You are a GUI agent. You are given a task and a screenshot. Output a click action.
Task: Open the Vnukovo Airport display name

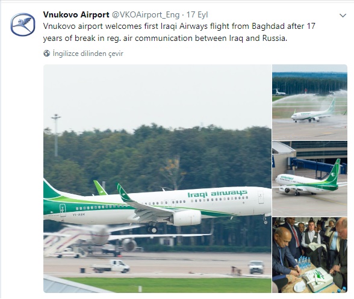tap(76, 14)
